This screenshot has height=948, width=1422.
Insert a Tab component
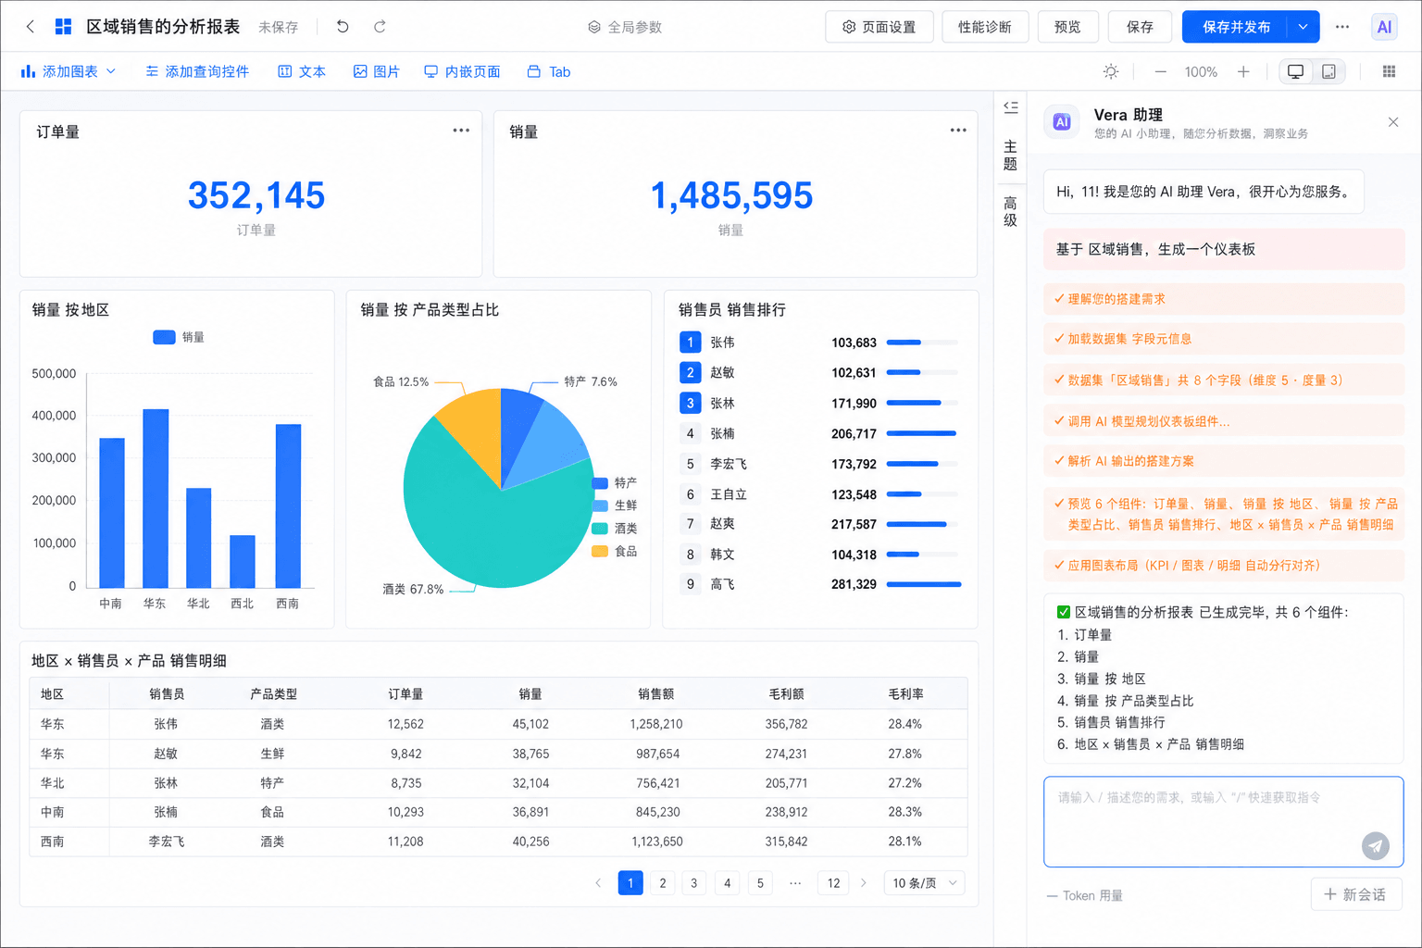coord(548,71)
